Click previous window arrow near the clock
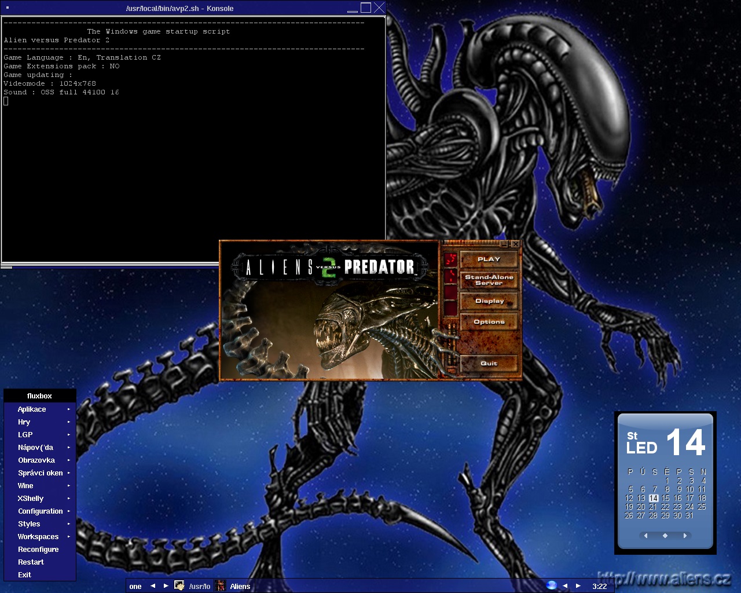 565,586
